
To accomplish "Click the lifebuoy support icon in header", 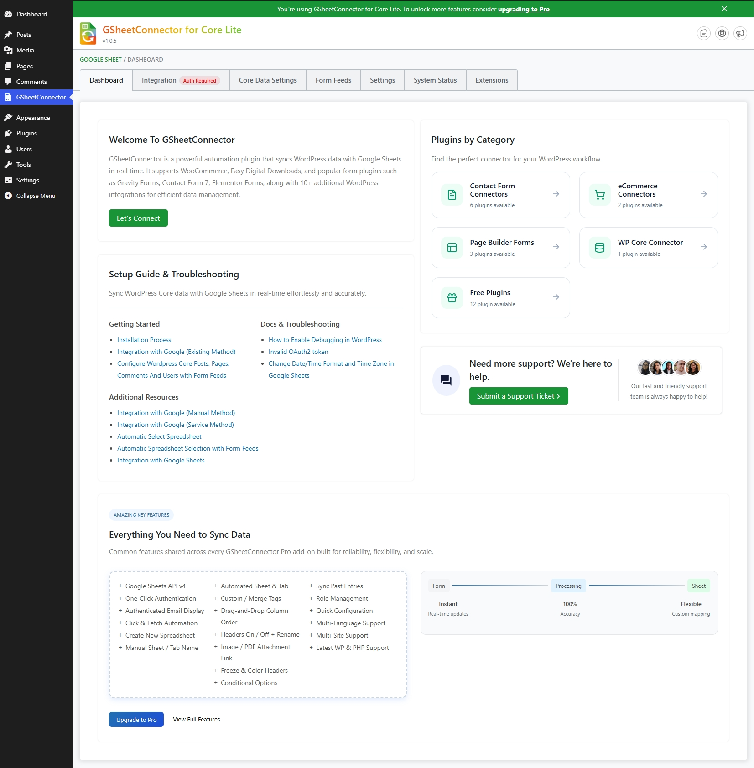I will [722, 33].
